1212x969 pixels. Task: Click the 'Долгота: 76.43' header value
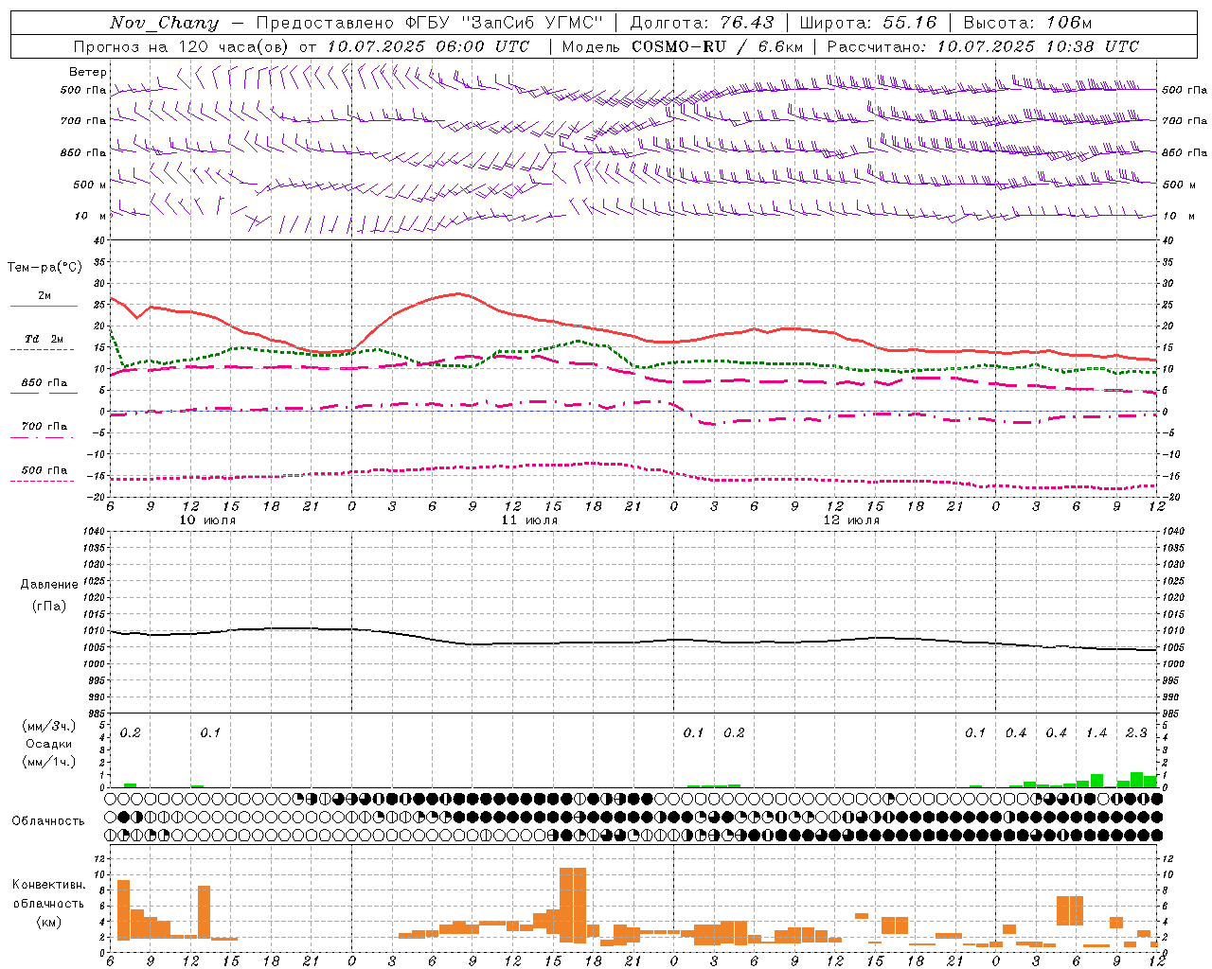coord(702,23)
